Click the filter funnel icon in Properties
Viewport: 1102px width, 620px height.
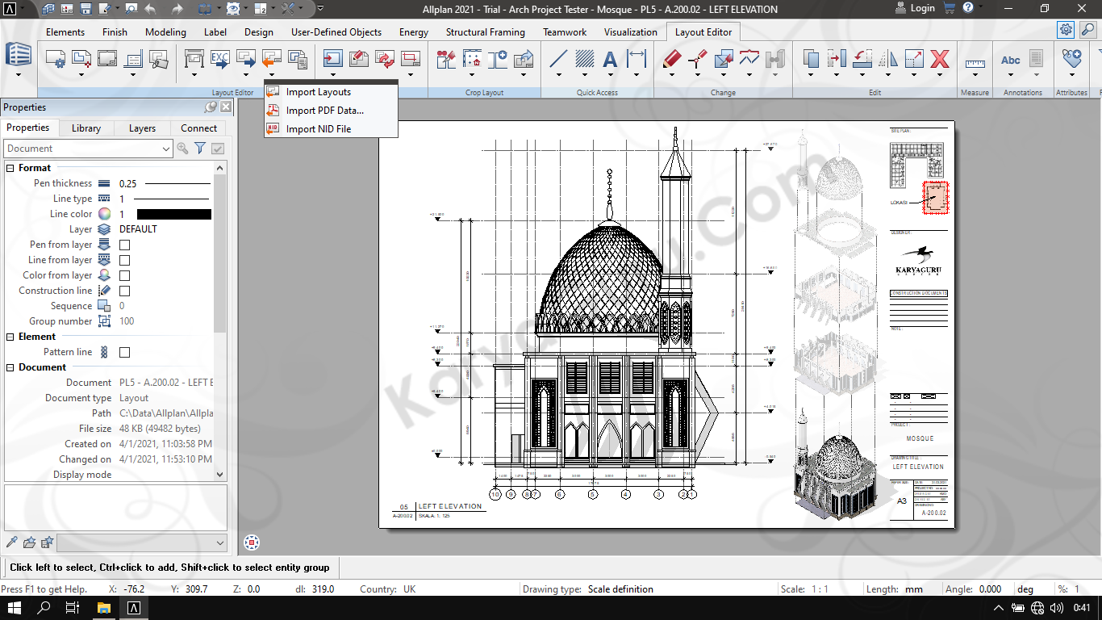pyautogui.click(x=200, y=149)
